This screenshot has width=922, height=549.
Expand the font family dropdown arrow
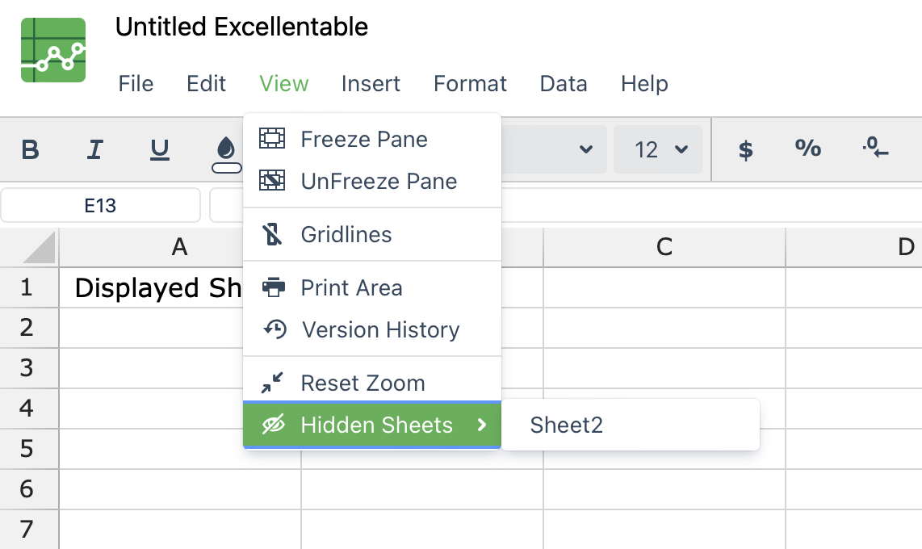pyautogui.click(x=585, y=149)
